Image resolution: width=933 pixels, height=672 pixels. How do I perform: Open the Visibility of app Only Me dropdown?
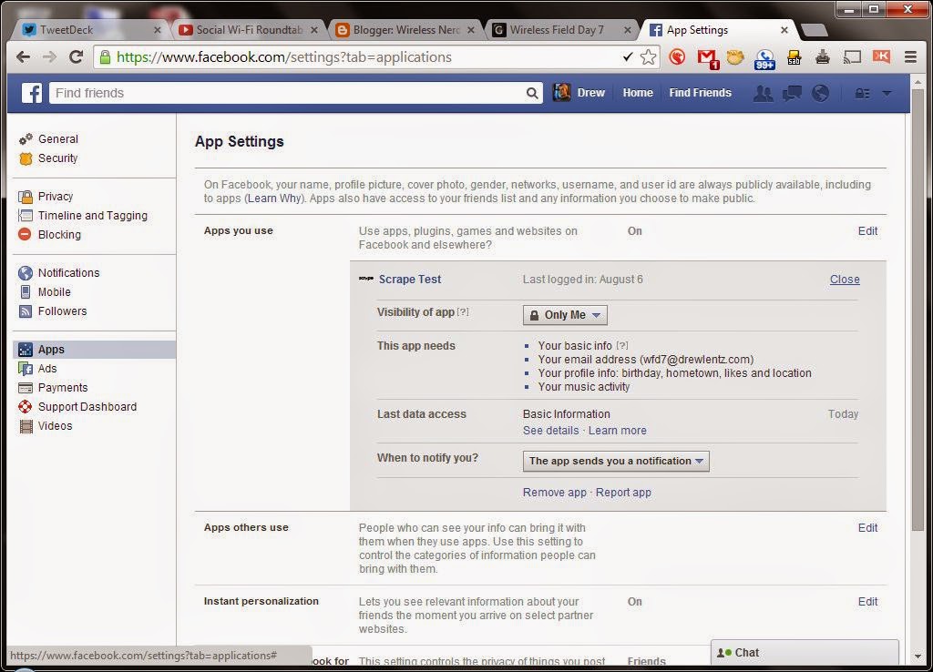point(565,315)
